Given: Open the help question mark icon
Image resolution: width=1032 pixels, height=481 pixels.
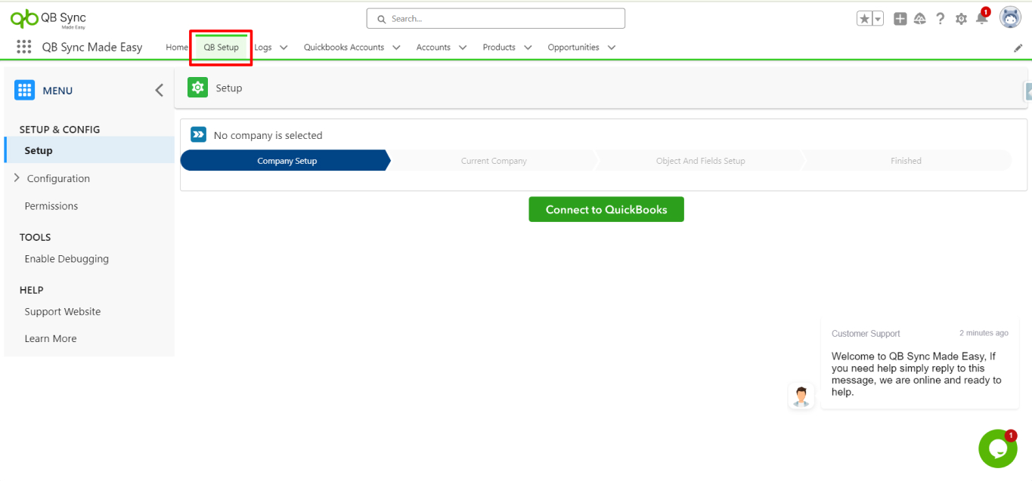Looking at the screenshot, I should pos(941,19).
